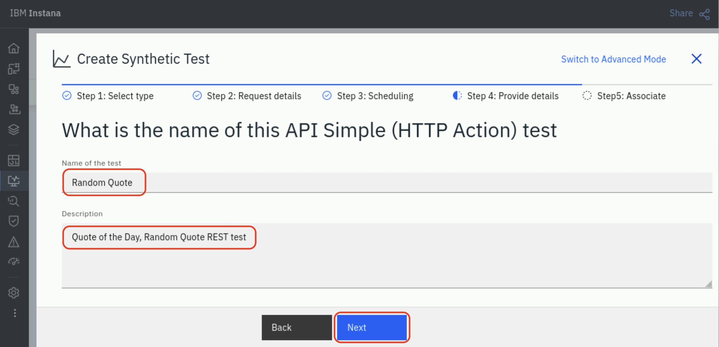The image size is (719, 347).
Task: Click the Create Synthetic Test chart icon
Action: point(61,59)
